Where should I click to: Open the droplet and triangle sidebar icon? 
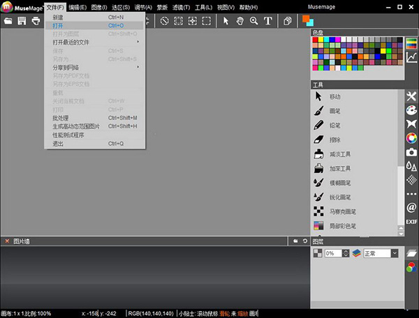[411, 166]
